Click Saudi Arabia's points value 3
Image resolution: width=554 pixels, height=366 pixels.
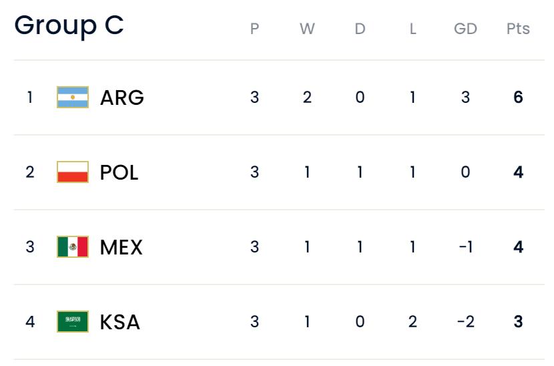pos(518,322)
